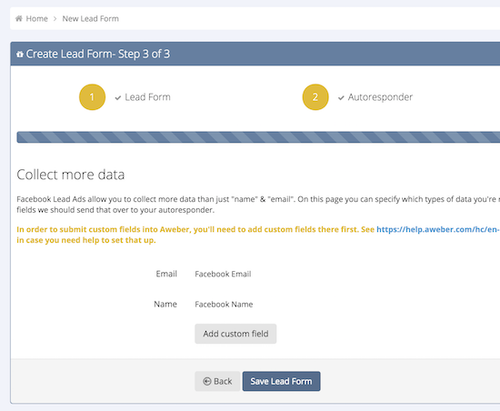Click the checkmark beside Autoresponder

pos(341,97)
